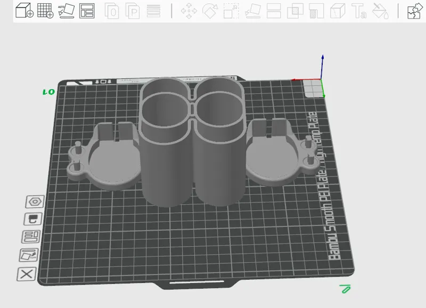This screenshot has width=426, height=308.
Task: Click the Add object cube icon
Action: point(24,11)
